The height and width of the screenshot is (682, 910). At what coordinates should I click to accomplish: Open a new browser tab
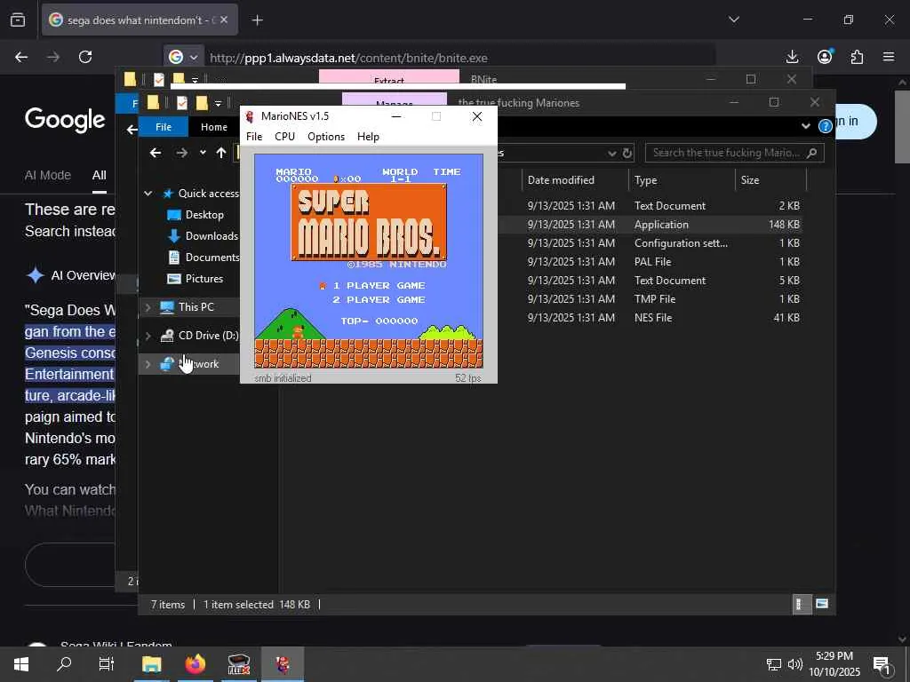point(257,20)
